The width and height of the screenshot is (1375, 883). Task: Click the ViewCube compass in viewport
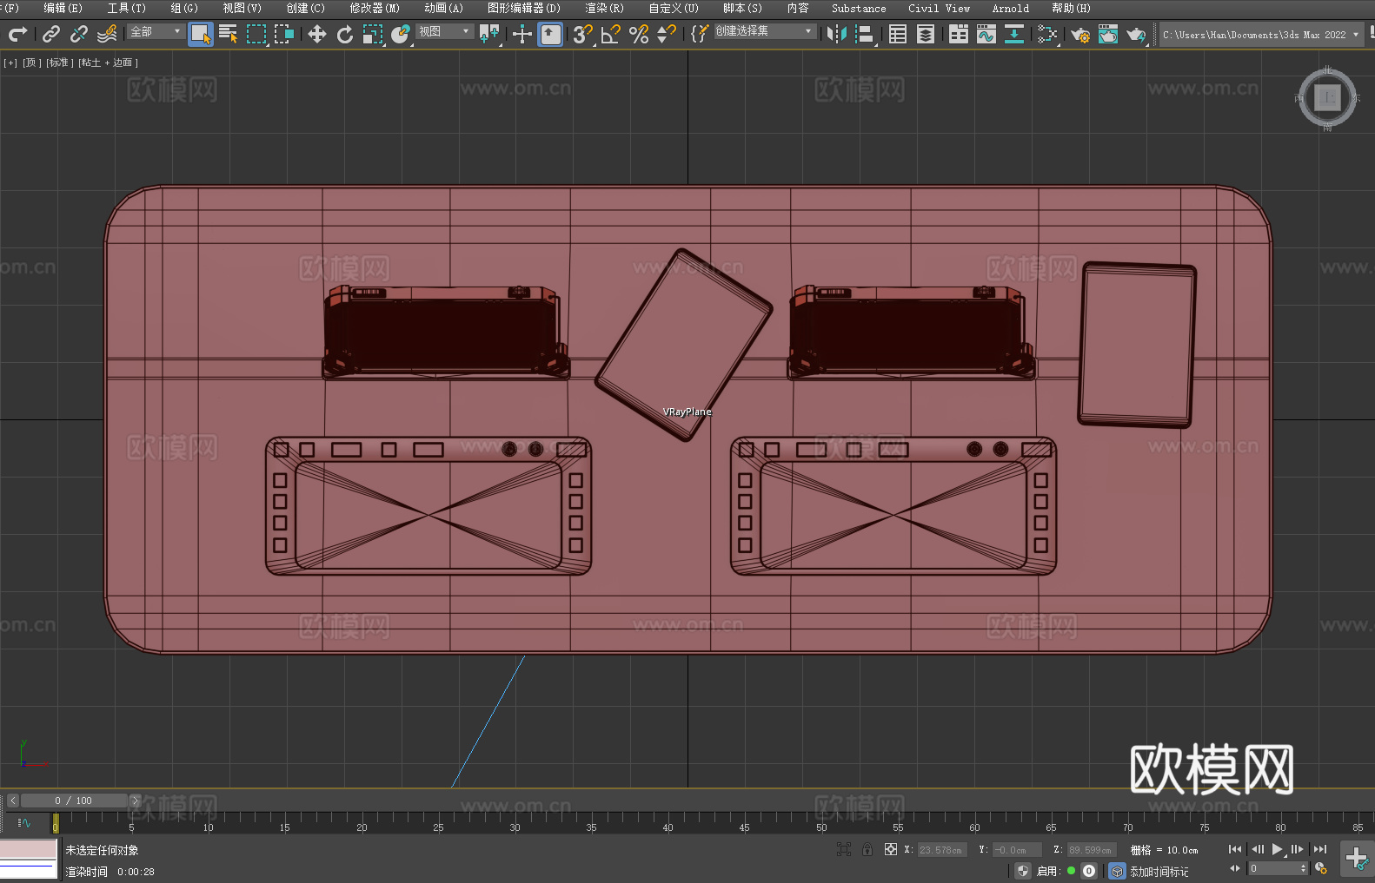coord(1327,98)
